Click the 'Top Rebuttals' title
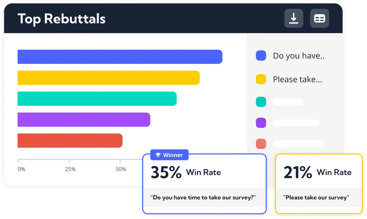Screen dimensions: 367x219 (62, 19)
